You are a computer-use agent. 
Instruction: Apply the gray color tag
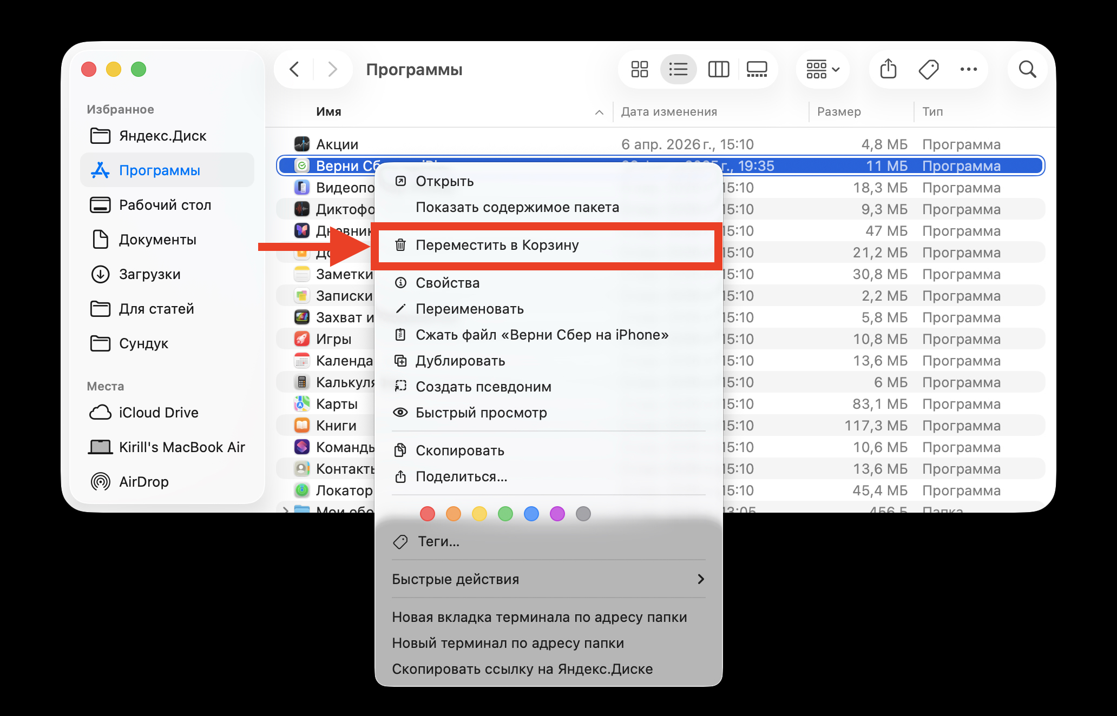(x=583, y=514)
